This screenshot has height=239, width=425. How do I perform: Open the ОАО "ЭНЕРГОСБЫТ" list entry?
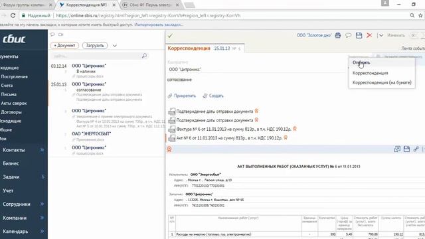coord(107,136)
